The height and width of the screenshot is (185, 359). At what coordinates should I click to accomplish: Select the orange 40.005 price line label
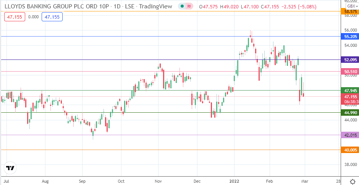point(350,150)
